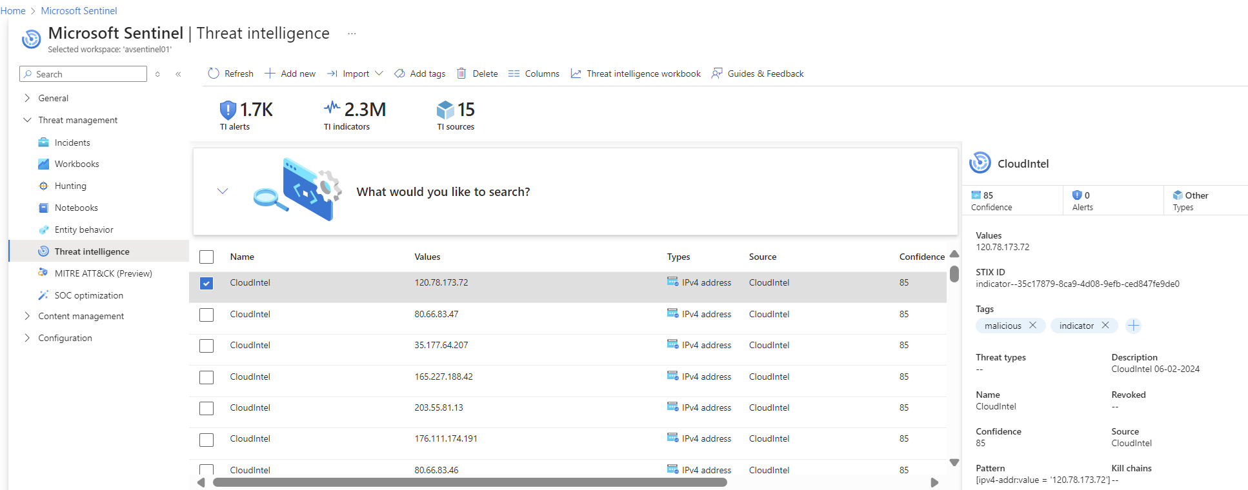Check the 80.66.83.46 row checkbox
Image resolution: width=1248 pixels, height=490 pixels.
206,470
